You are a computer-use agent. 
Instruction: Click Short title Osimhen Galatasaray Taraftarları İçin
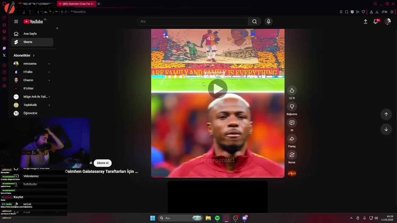coord(101,171)
